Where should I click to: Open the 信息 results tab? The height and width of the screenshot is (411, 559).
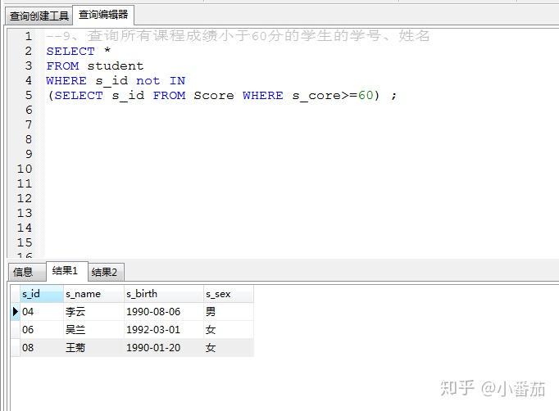tap(27, 272)
